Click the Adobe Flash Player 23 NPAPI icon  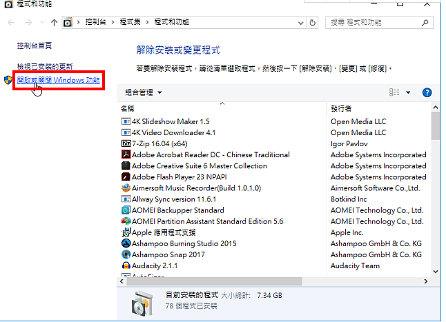point(126,177)
